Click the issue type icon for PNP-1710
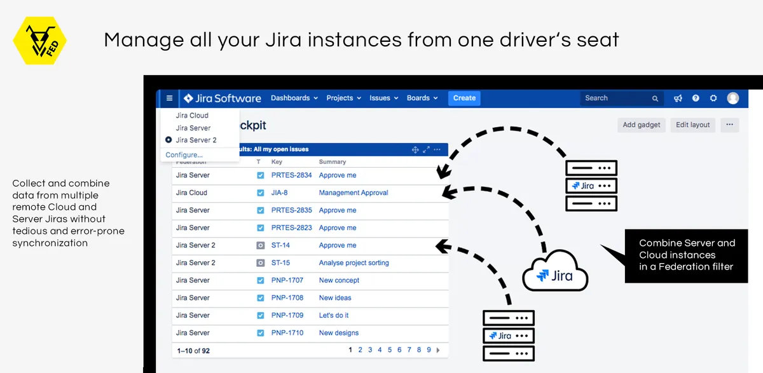The width and height of the screenshot is (763, 373). tap(261, 332)
